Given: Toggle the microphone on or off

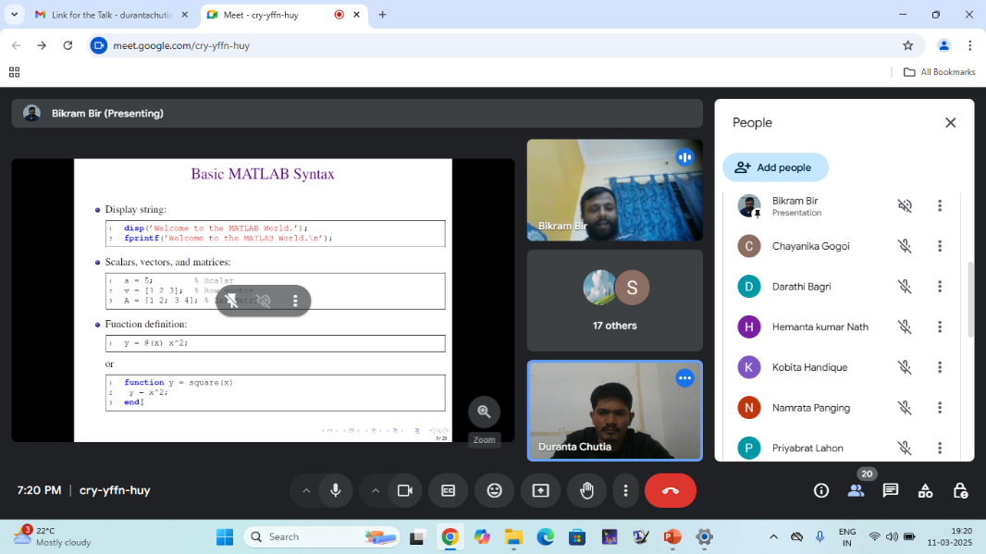Looking at the screenshot, I should point(336,490).
